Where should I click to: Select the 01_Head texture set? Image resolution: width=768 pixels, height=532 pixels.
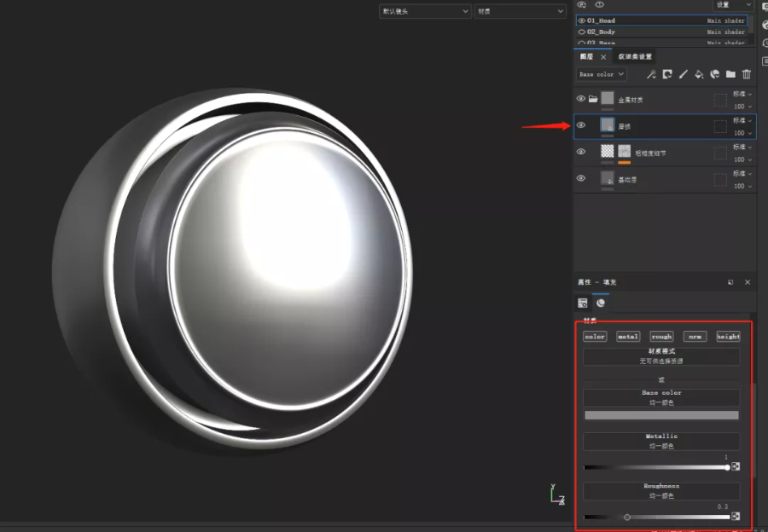(661, 20)
